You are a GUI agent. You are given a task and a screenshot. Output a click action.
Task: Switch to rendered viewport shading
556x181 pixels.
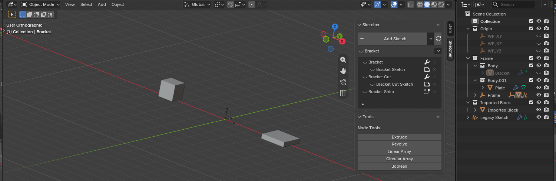coord(441,4)
